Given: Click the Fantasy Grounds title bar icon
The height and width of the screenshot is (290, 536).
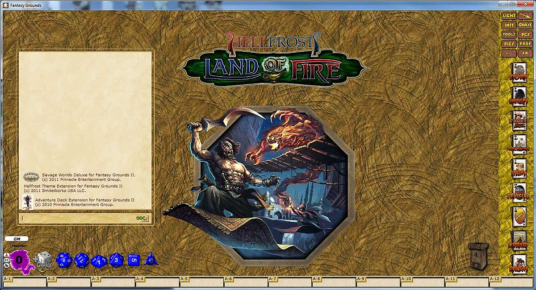Looking at the screenshot, I should (x=5, y=5).
